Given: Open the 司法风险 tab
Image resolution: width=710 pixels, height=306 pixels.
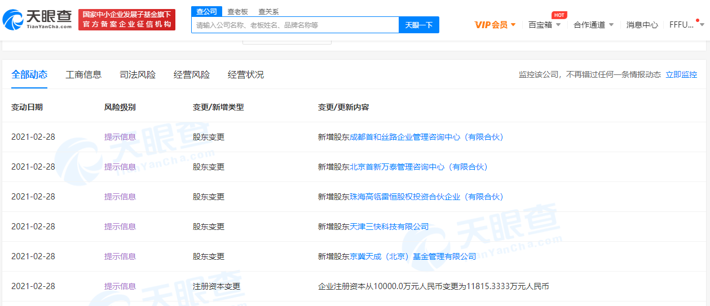Looking at the screenshot, I should point(138,74).
